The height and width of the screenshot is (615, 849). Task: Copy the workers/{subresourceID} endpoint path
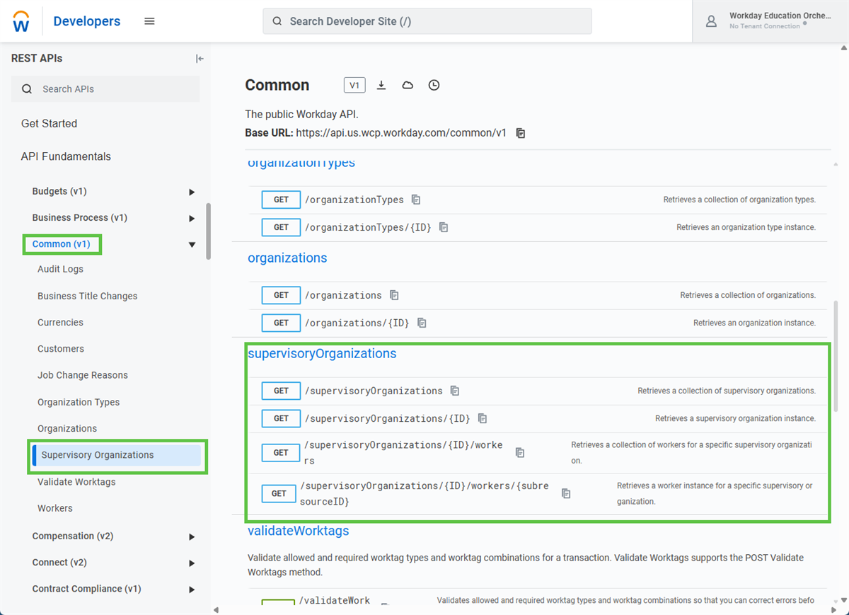tap(566, 493)
